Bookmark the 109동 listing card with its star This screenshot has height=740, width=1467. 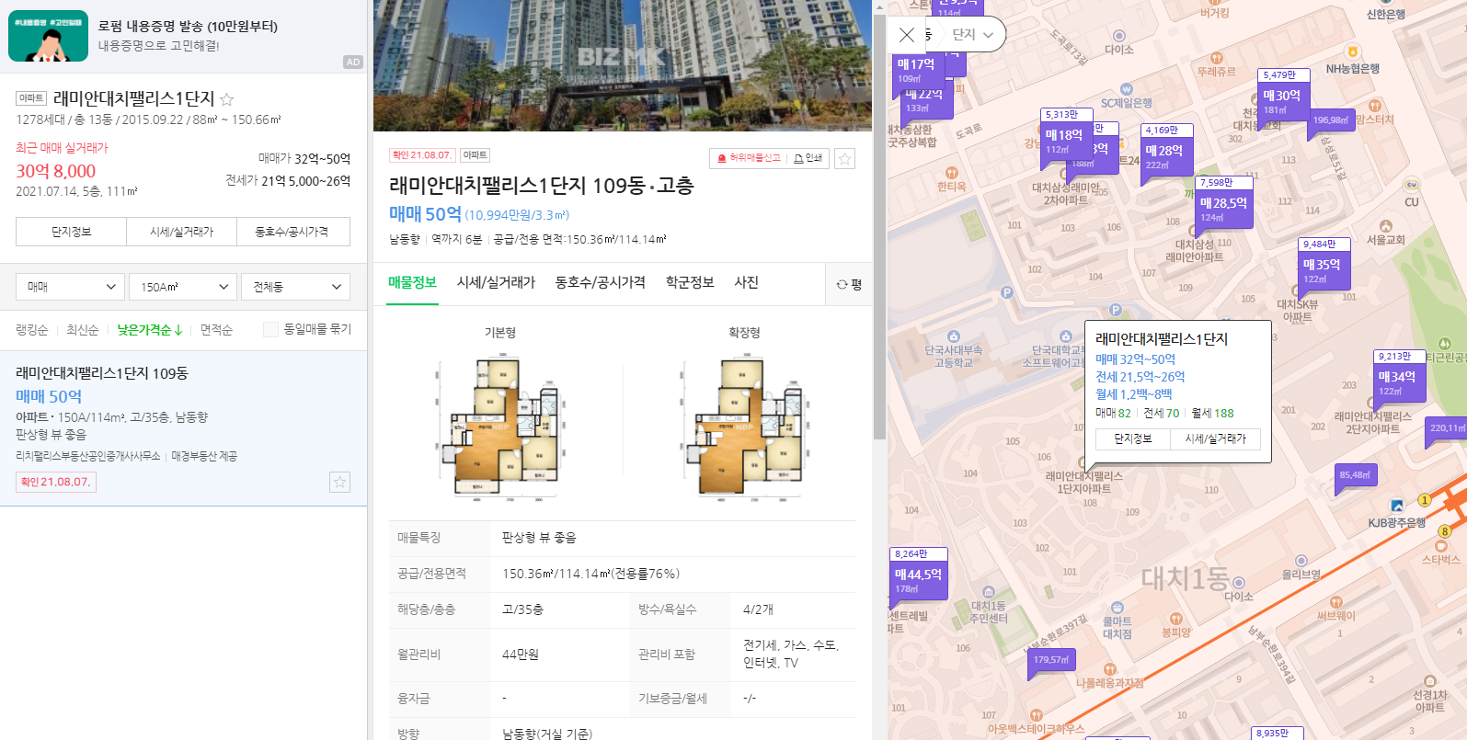tap(339, 483)
